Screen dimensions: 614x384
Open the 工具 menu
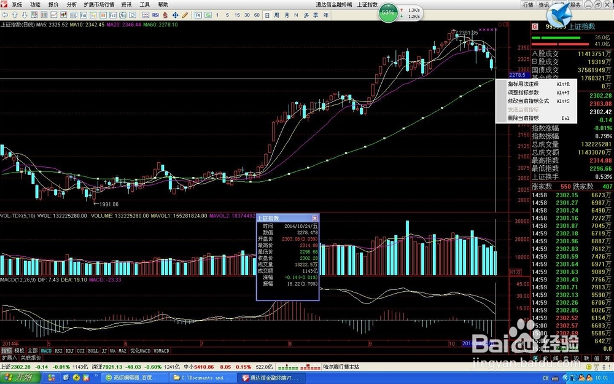tap(145, 5)
